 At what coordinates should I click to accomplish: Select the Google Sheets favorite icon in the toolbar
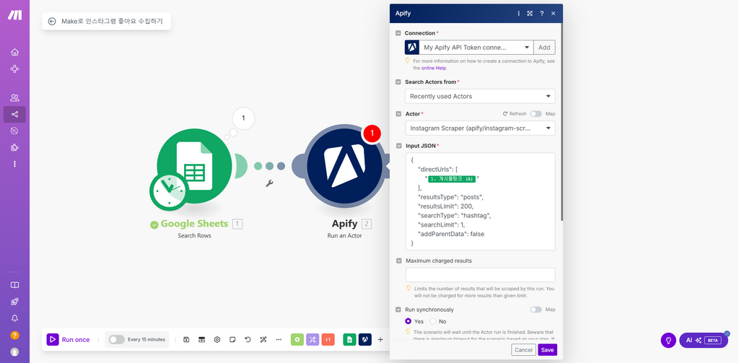click(x=350, y=339)
